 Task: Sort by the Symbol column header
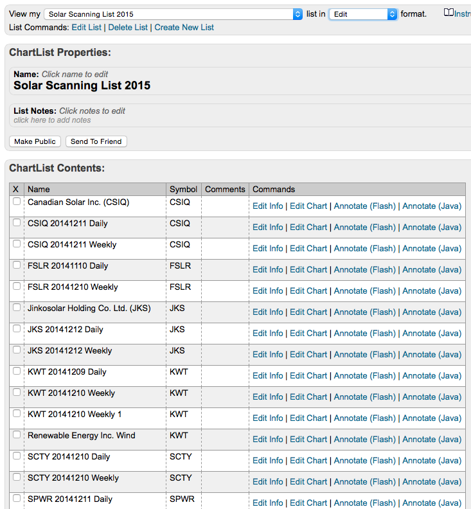tap(183, 190)
